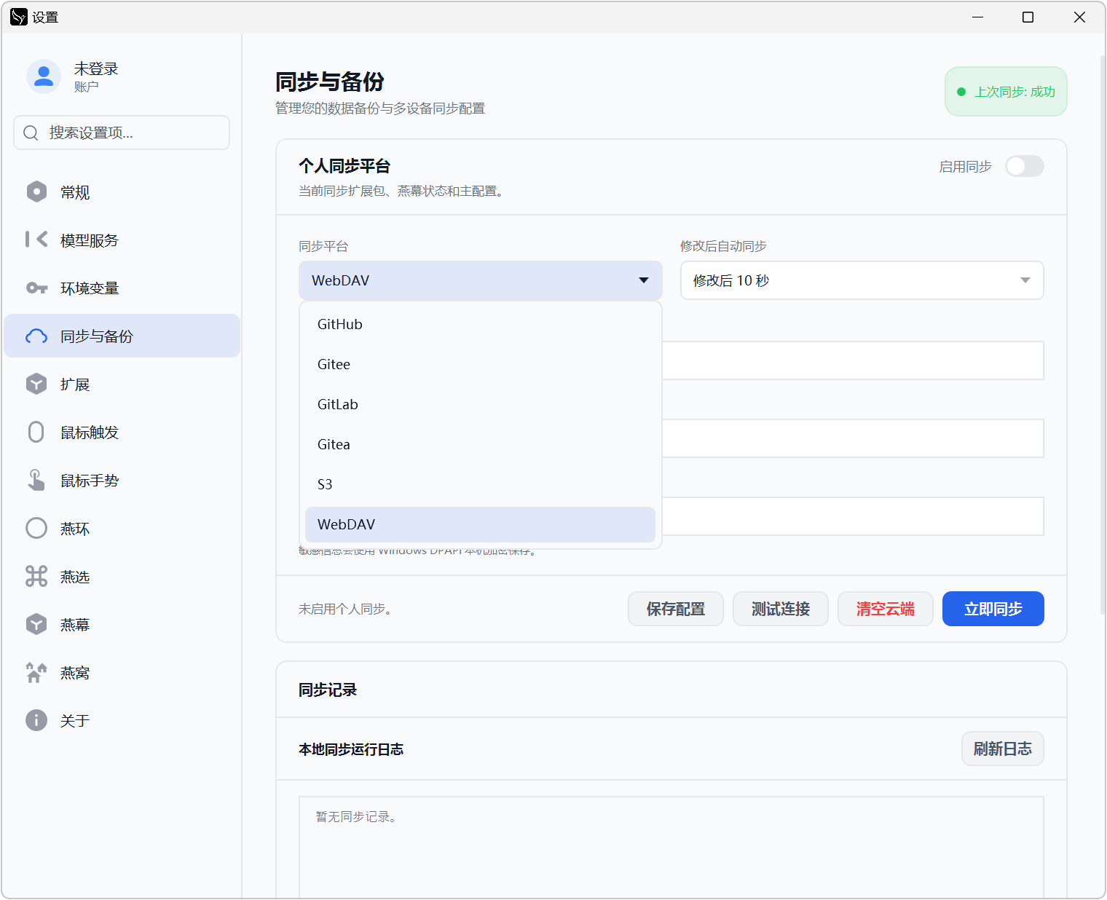Click the 同步记录 section heading
Image resolution: width=1107 pixels, height=900 pixels.
click(x=328, y=690)
